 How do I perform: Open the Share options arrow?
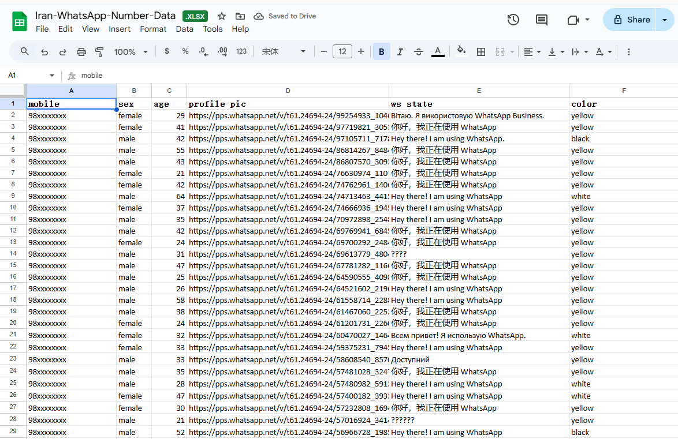pos(665,20)
